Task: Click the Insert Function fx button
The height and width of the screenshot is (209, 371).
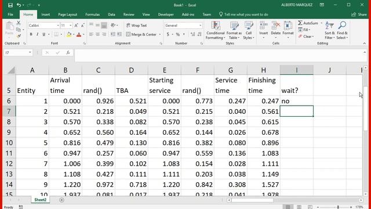Action: click(68, 53)
